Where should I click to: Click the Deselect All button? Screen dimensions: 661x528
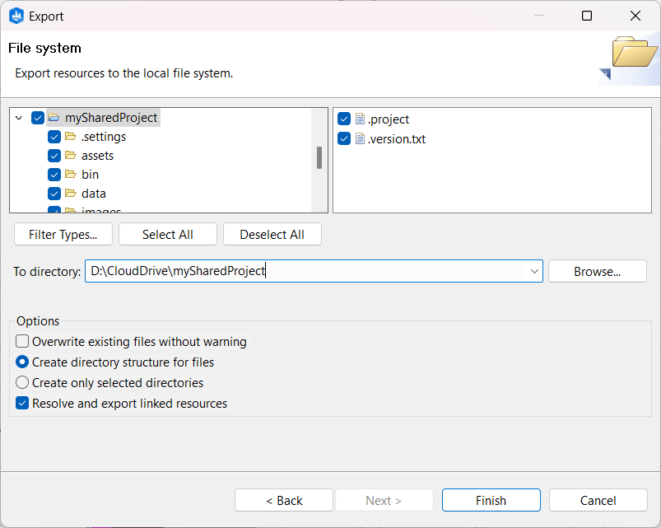pos(272,234)
